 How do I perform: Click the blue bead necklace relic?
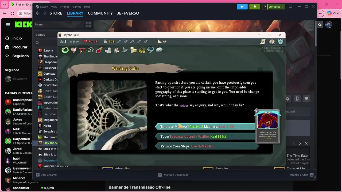150,50
